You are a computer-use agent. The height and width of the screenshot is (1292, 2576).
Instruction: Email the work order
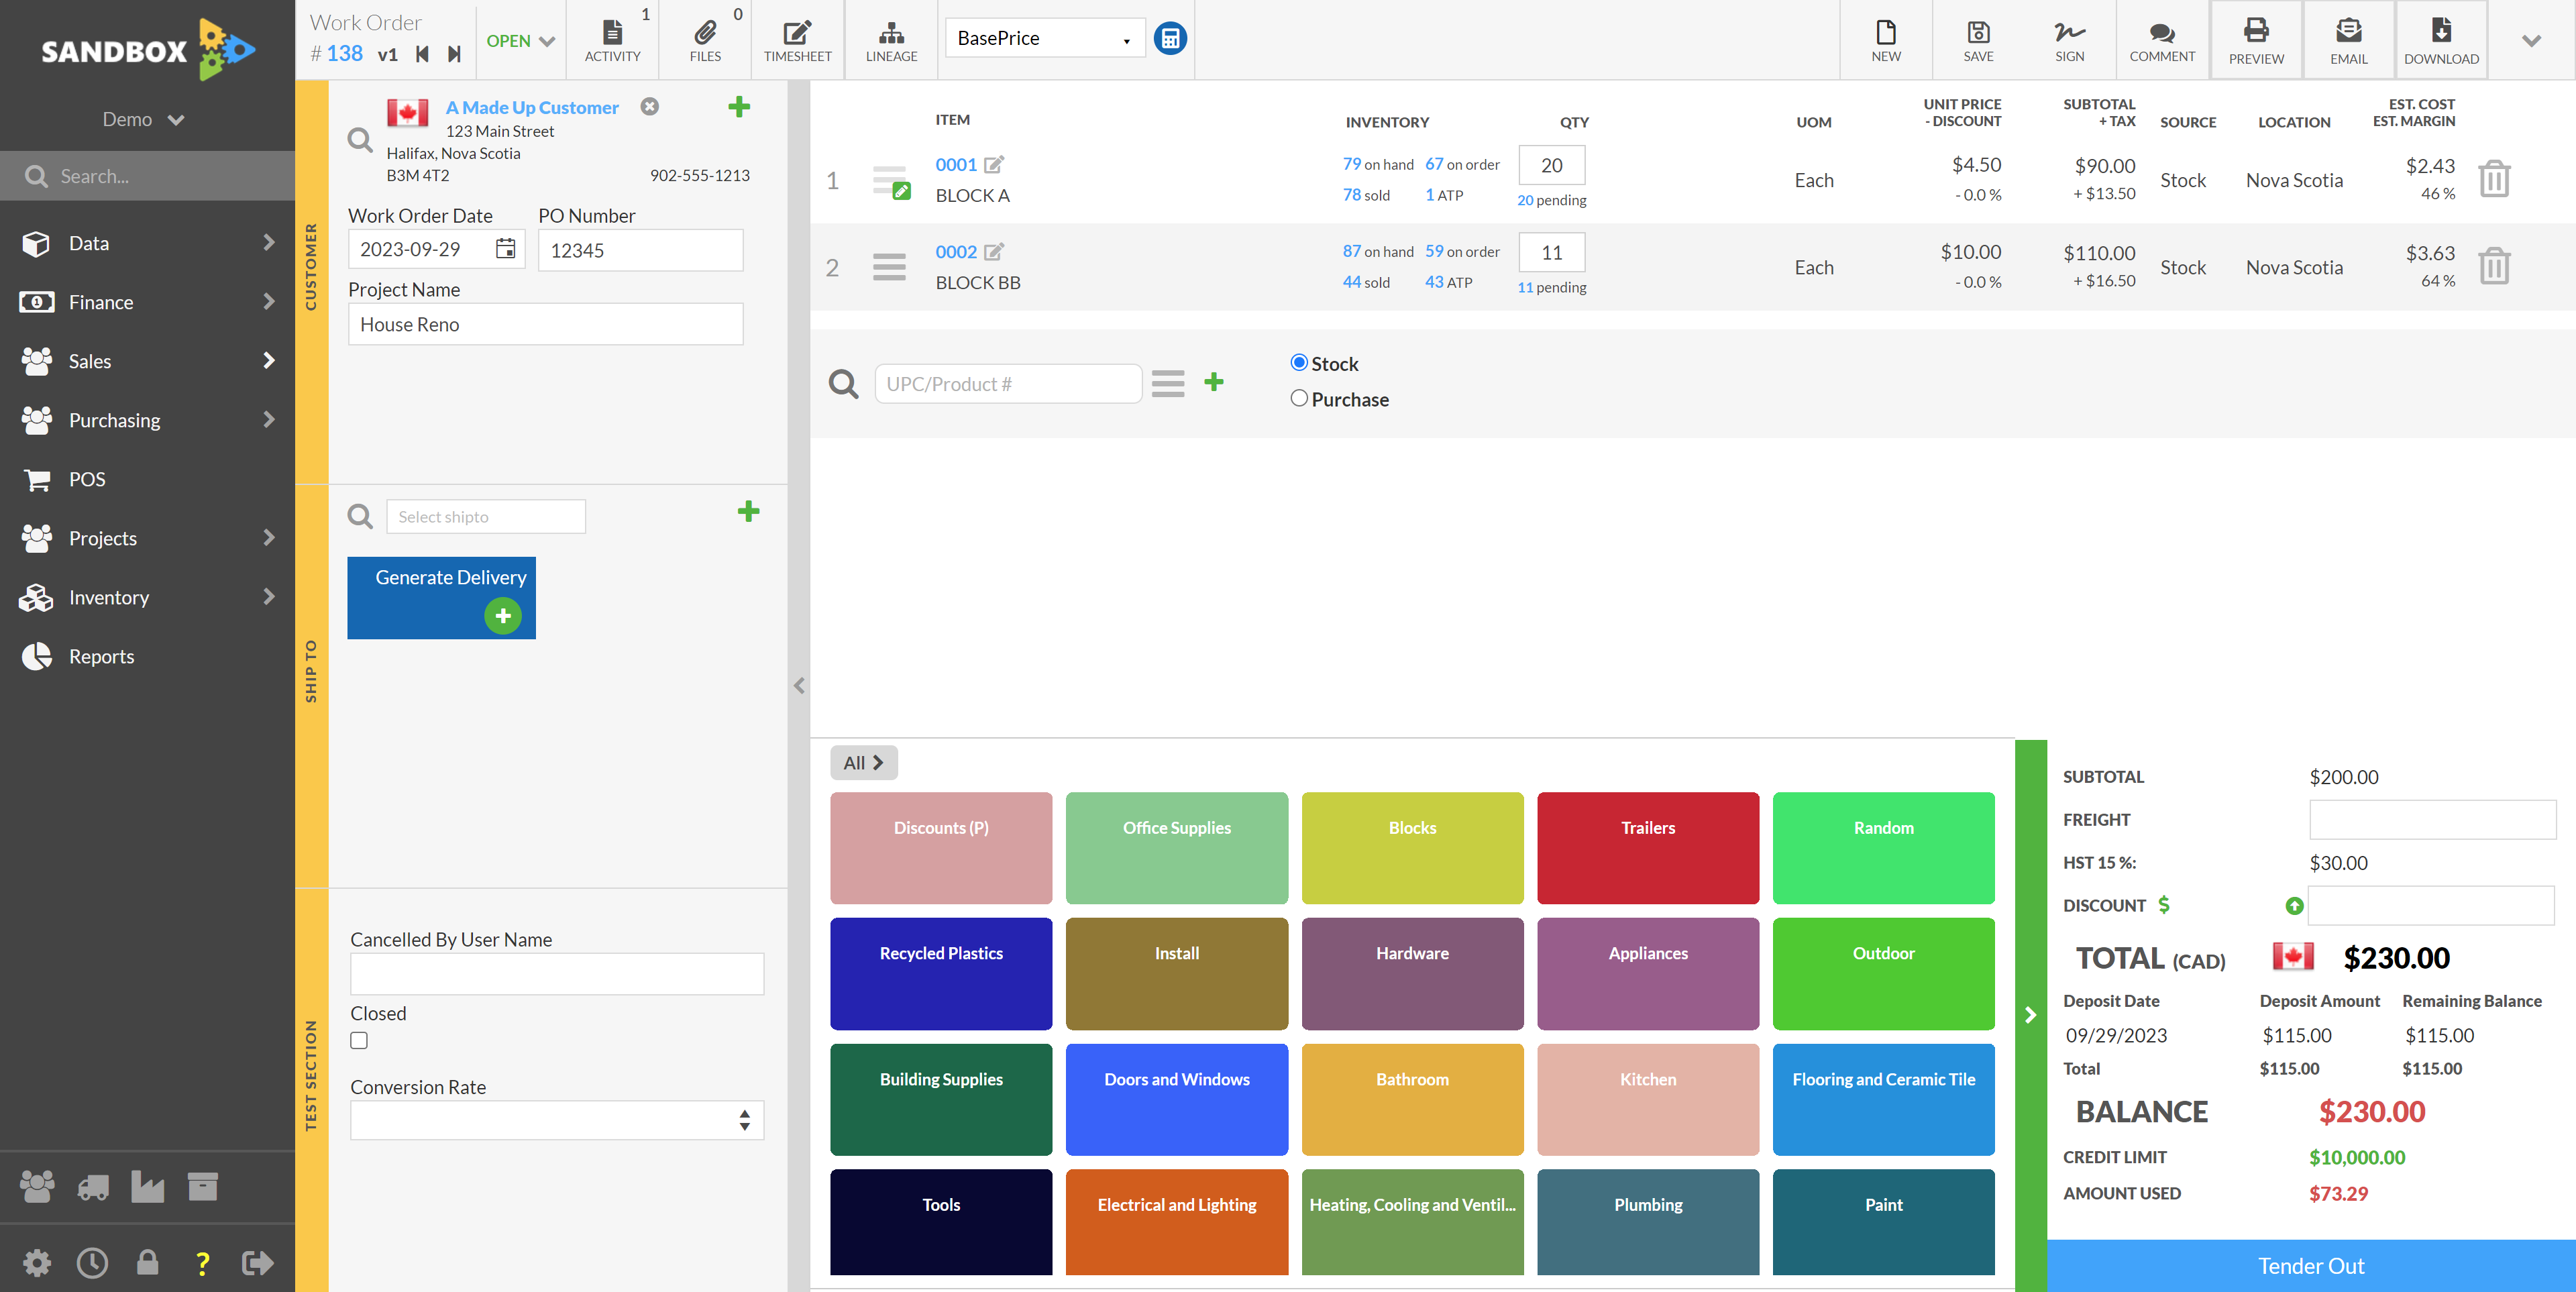[x=2348, y=40]
